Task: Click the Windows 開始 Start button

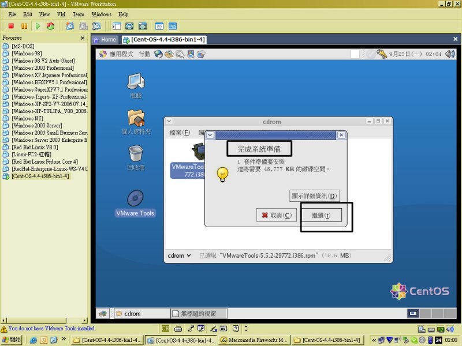Action: [x=12, y=340]
